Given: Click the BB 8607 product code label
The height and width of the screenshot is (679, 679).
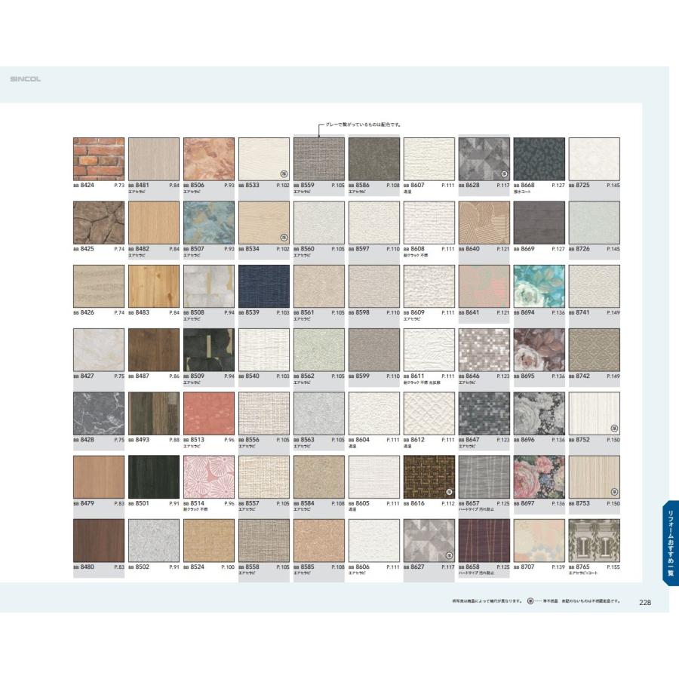Looking at the screenshot, I should click(x=416, y=185).
